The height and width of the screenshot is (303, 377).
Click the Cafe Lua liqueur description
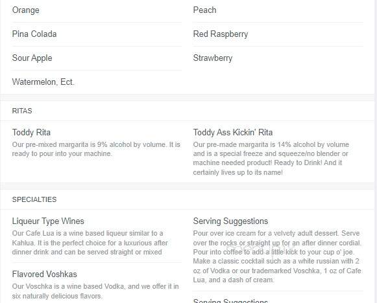tap(90, 243)
